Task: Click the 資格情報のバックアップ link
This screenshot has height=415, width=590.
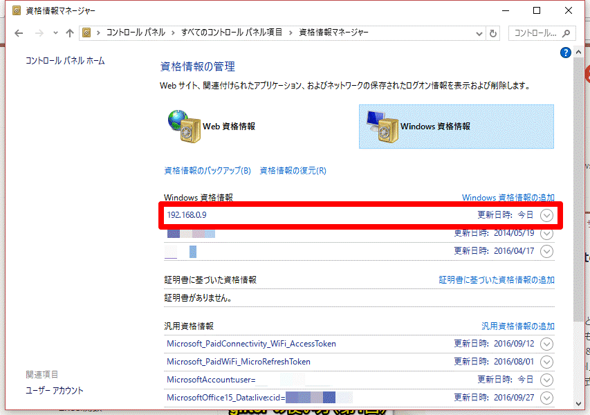Action: [x=206, y=169]
